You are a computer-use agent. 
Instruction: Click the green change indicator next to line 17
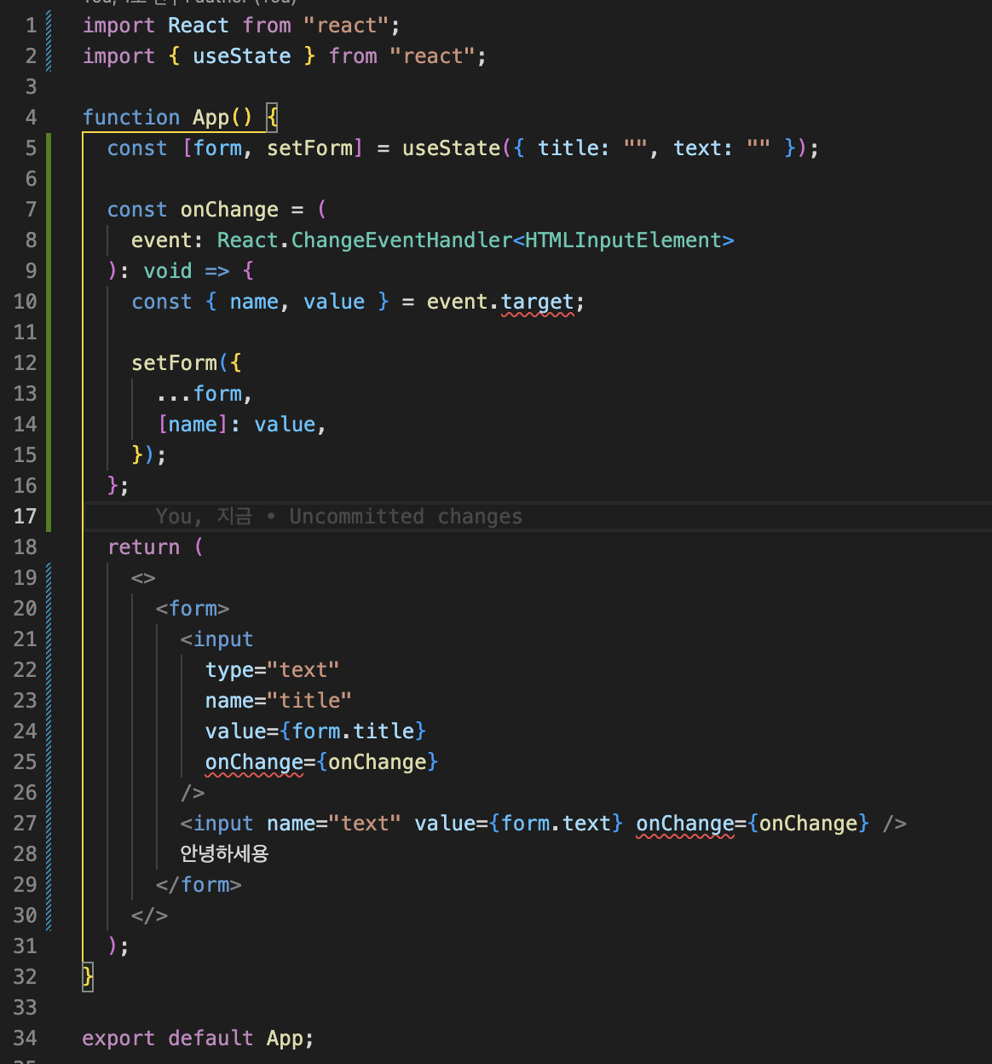(49, 516)
